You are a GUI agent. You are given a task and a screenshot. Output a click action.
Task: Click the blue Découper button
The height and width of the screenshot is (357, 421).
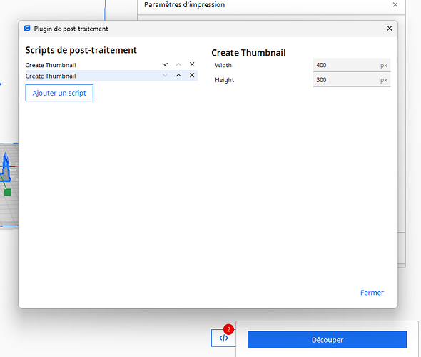(327, 340)
